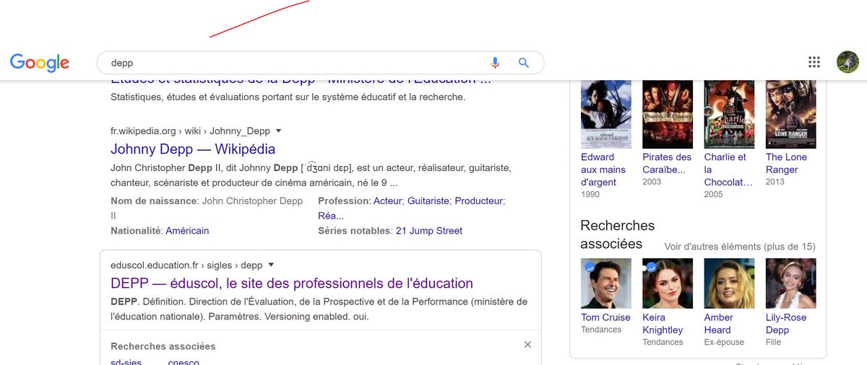The height and width of the screenshot is (365, 867).
Task: Open 21 Jump Street series link
Action: click(x=429, y=231)
